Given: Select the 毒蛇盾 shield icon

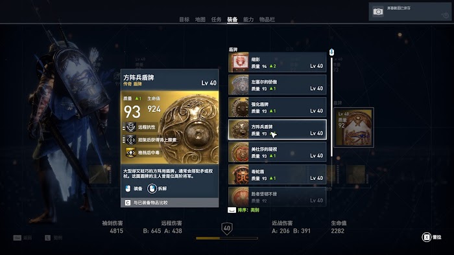Looking at the screenshot, I should coord(239,175).
